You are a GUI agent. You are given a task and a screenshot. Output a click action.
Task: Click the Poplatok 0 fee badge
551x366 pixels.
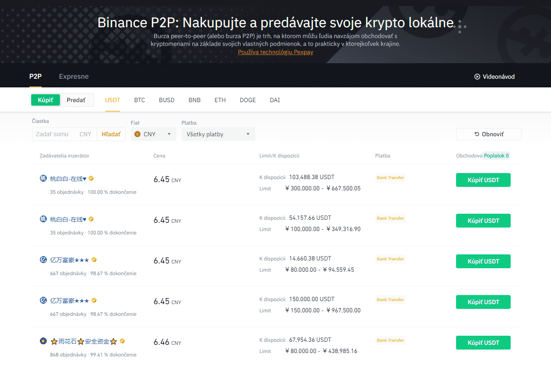[x=496, y=156]
